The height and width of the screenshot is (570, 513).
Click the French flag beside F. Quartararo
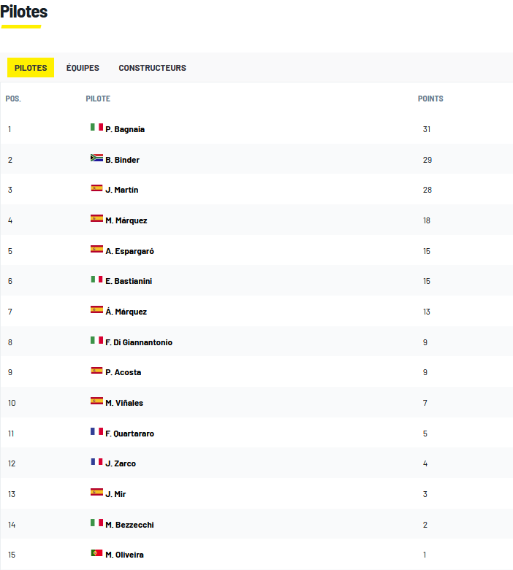(x=96, y=432)
